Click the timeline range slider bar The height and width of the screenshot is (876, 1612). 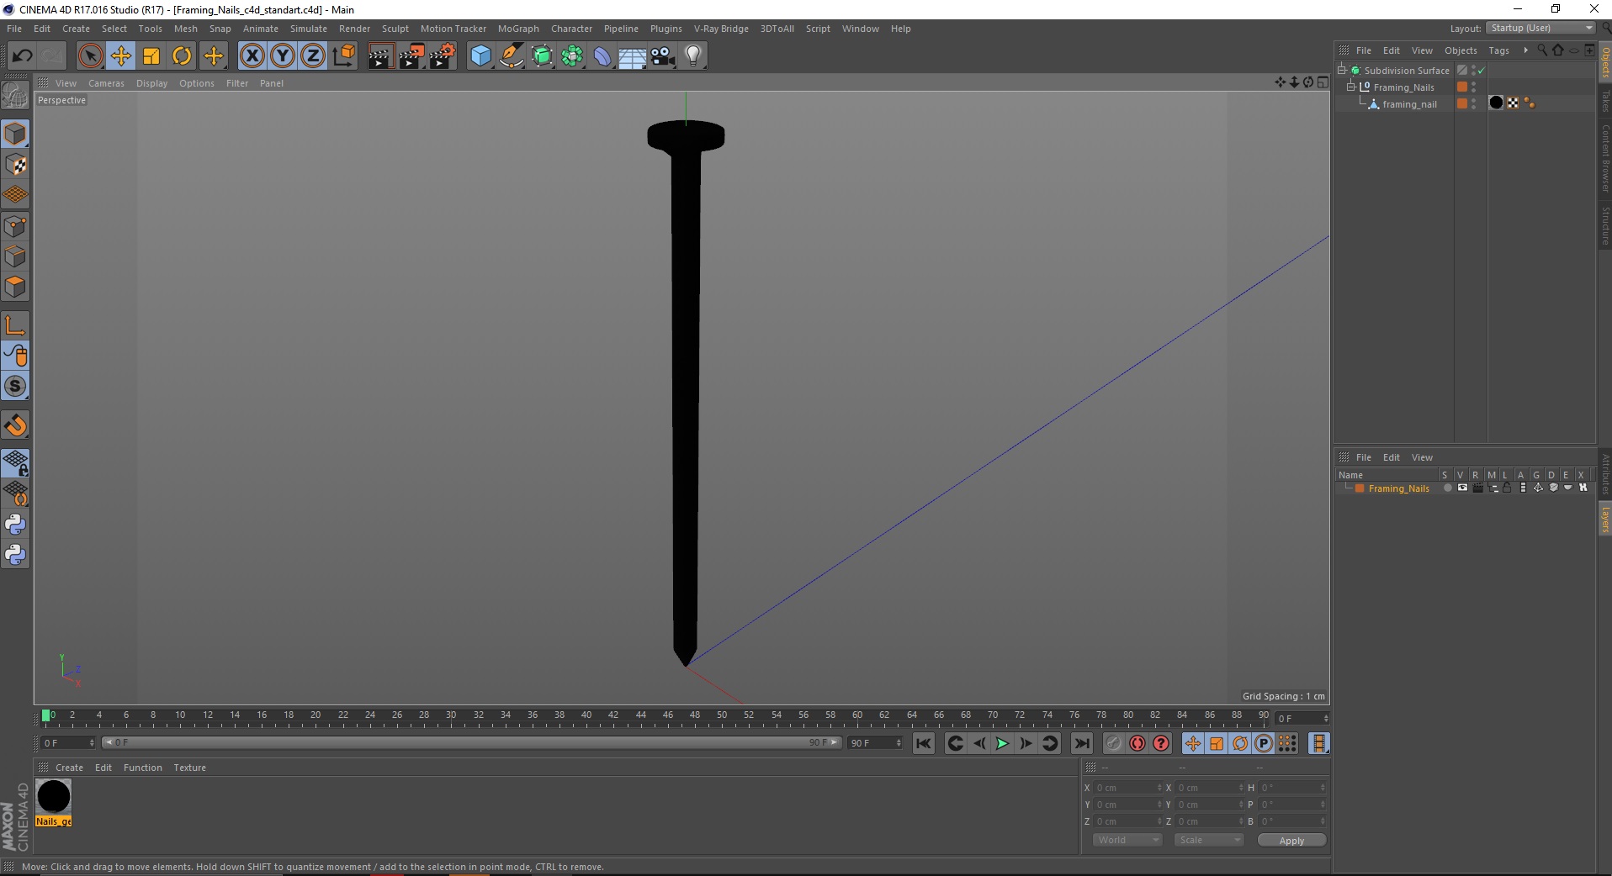(471, 742)
